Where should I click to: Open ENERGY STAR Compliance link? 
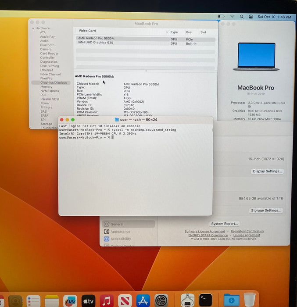point(208,235)
